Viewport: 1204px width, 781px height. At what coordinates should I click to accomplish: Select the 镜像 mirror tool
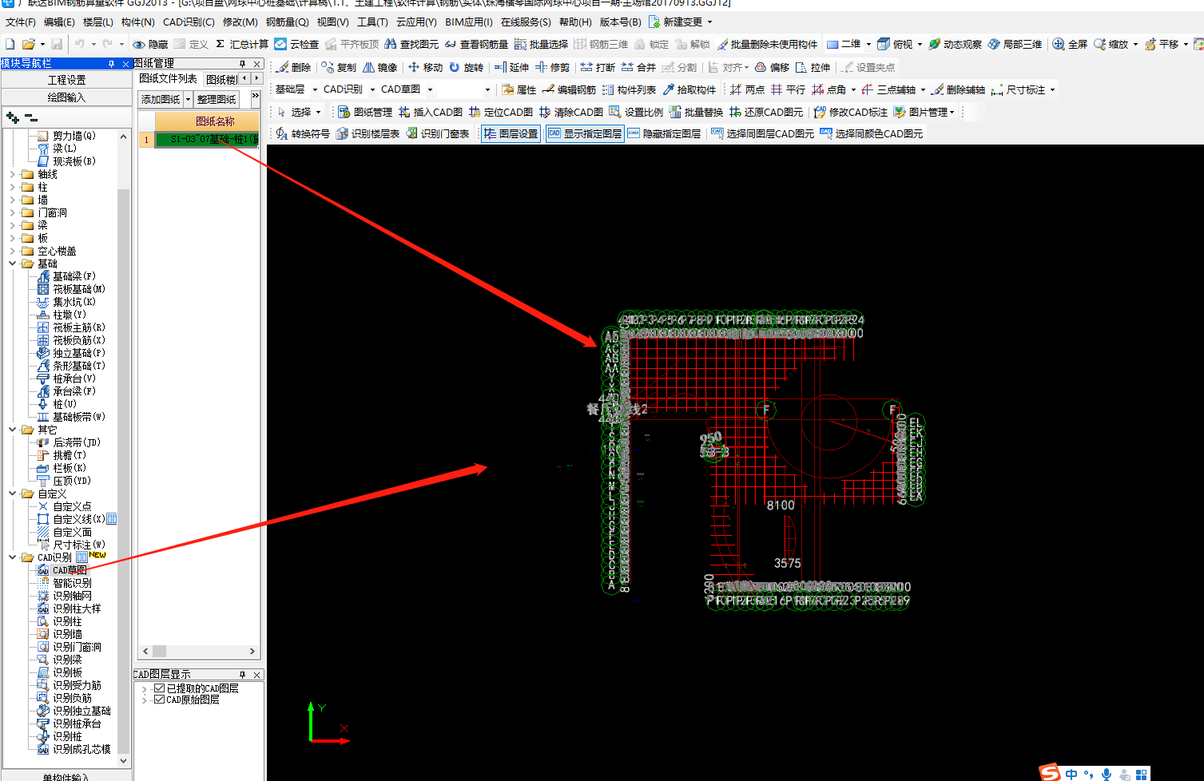click(x=379, y=67)
